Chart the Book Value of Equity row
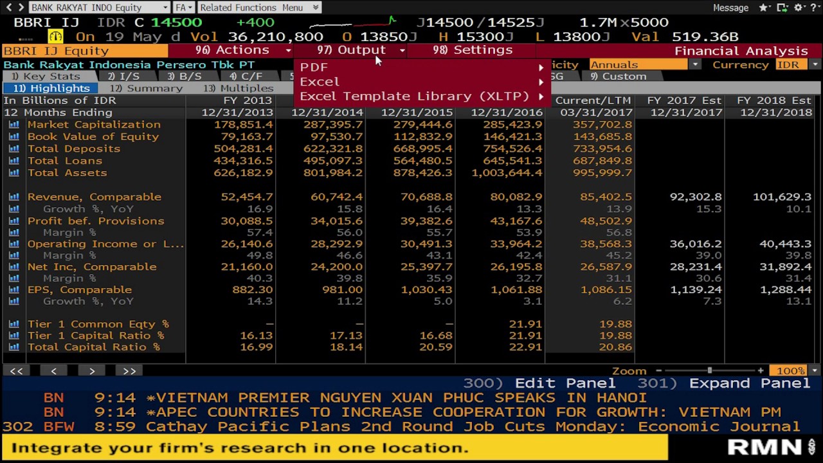823x463 pixels. tap(14, 136)
